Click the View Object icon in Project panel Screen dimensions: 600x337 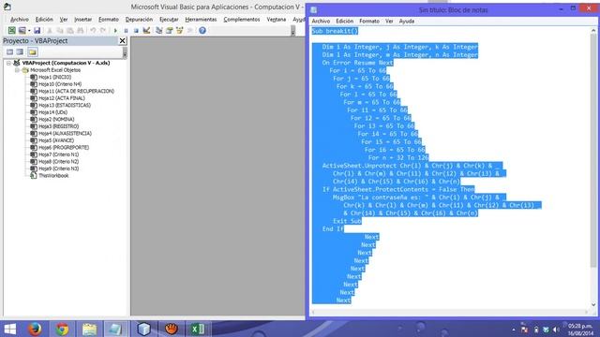point(20,52)
